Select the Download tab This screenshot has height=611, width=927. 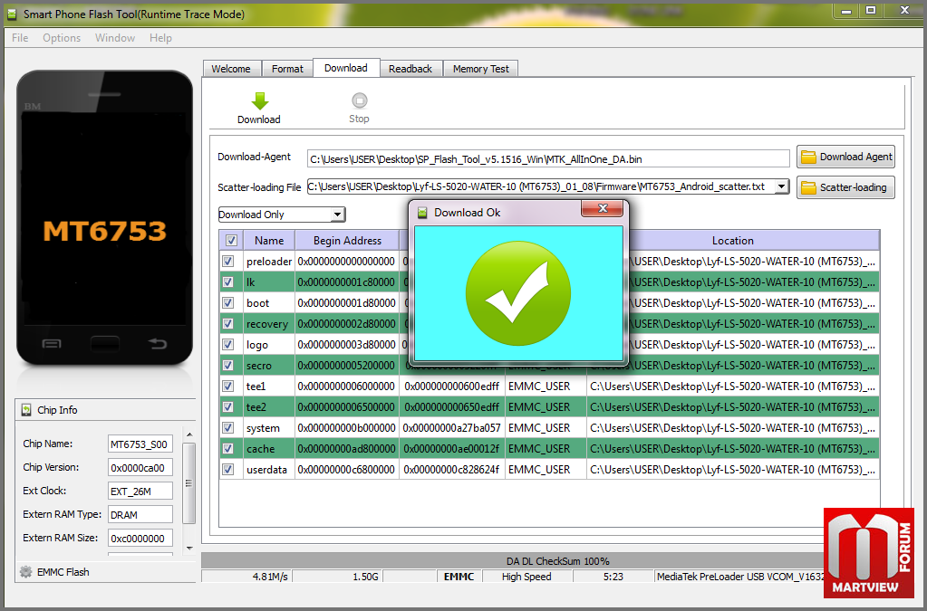point(346,68)
